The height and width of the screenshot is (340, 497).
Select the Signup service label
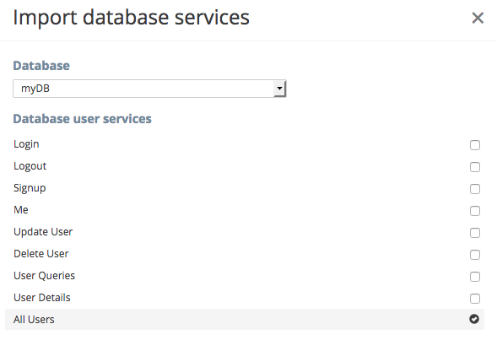click(30, 188)
